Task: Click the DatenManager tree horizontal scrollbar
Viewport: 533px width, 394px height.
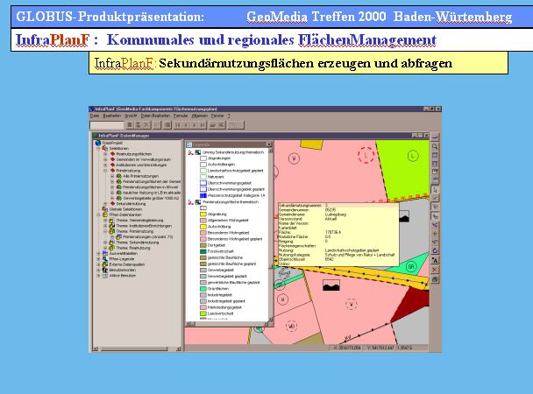Action: (137, 348)
